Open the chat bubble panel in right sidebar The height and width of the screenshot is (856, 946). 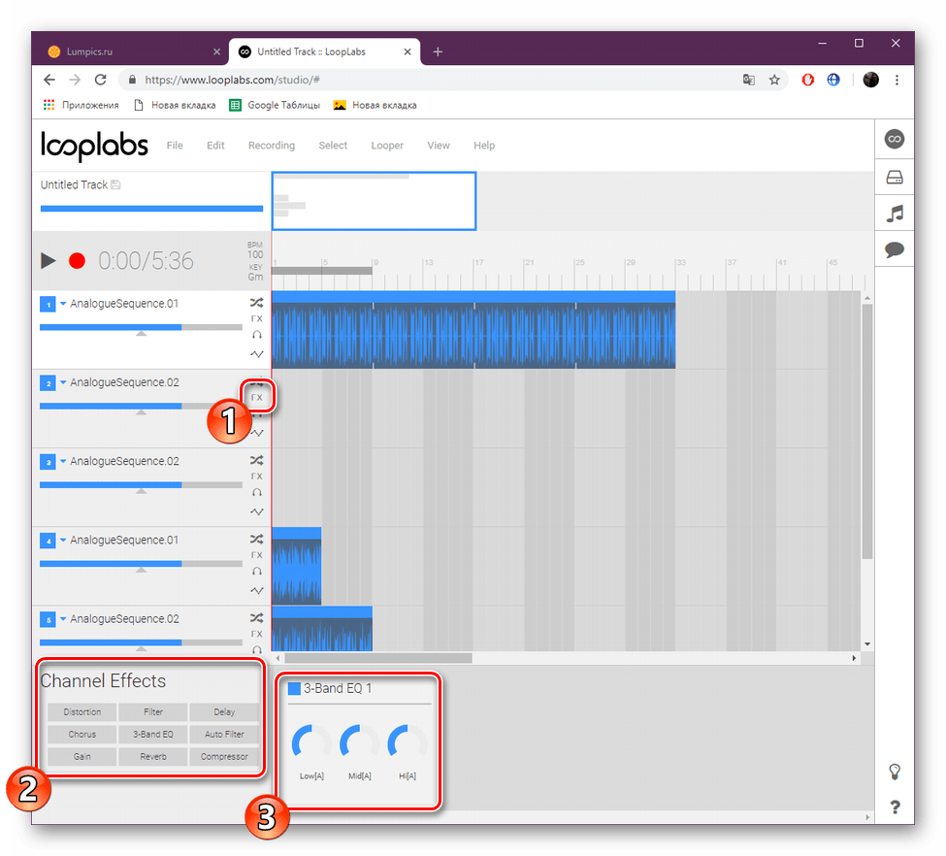coord(894,248)
